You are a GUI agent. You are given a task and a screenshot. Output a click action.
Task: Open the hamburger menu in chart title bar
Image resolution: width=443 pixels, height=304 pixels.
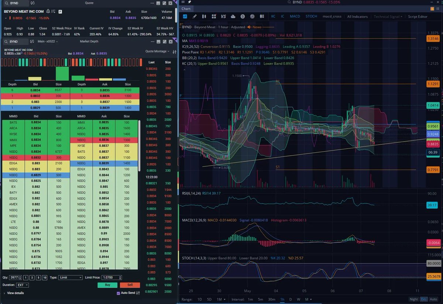[x=183, y=2]
